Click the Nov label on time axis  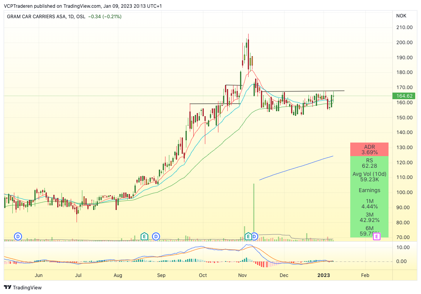242,275
